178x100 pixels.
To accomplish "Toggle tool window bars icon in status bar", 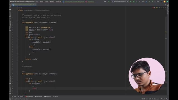I will click(10, 99).
